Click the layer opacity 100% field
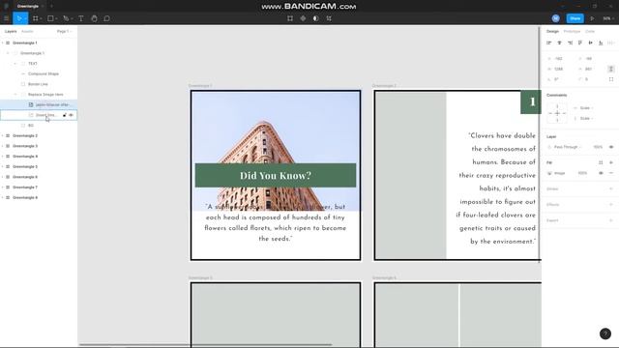The image size is (619, 348). point(598,147)
